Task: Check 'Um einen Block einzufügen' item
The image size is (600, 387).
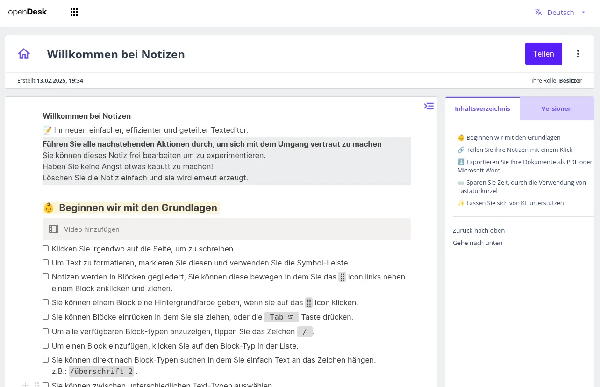Action: pyautogui.click(x=45, y=345)
